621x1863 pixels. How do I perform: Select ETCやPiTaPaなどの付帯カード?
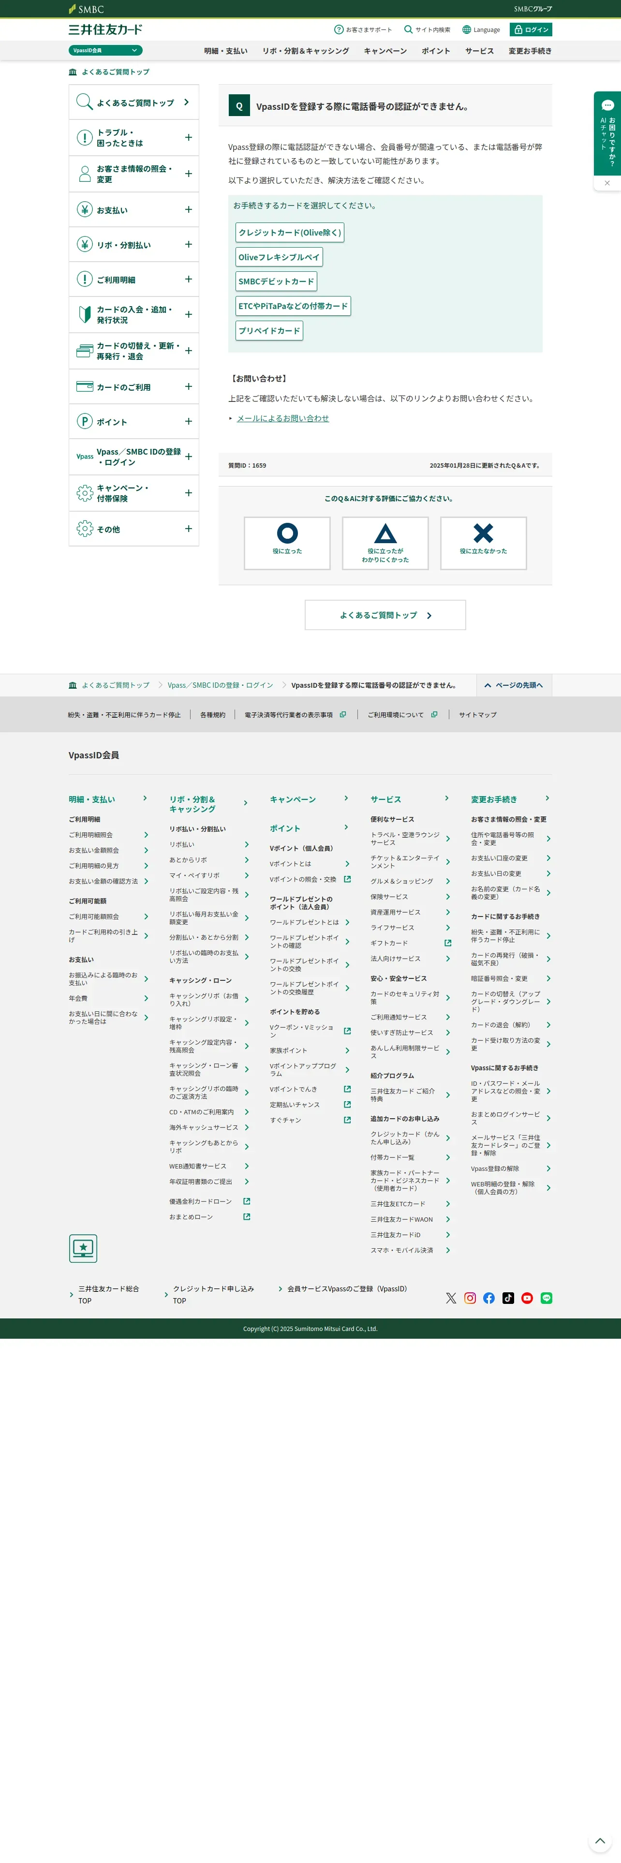click(294, 306)
